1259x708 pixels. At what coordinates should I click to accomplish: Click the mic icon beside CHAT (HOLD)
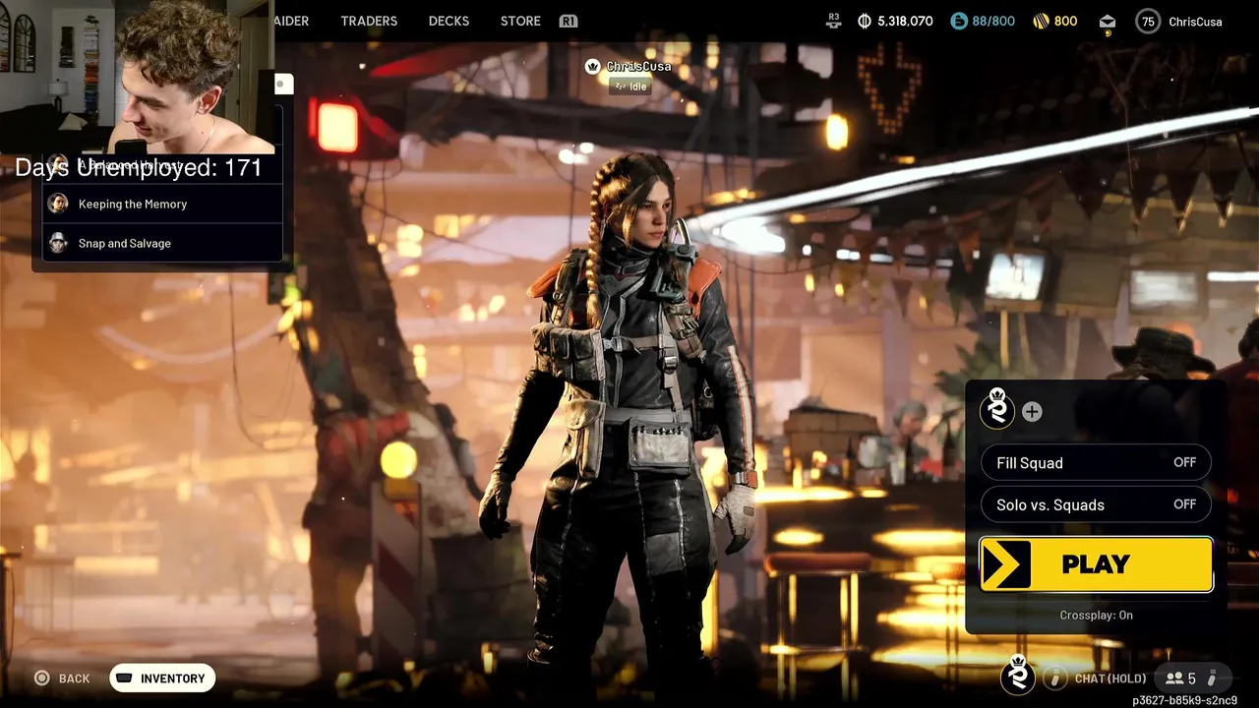click(1054, 678)
